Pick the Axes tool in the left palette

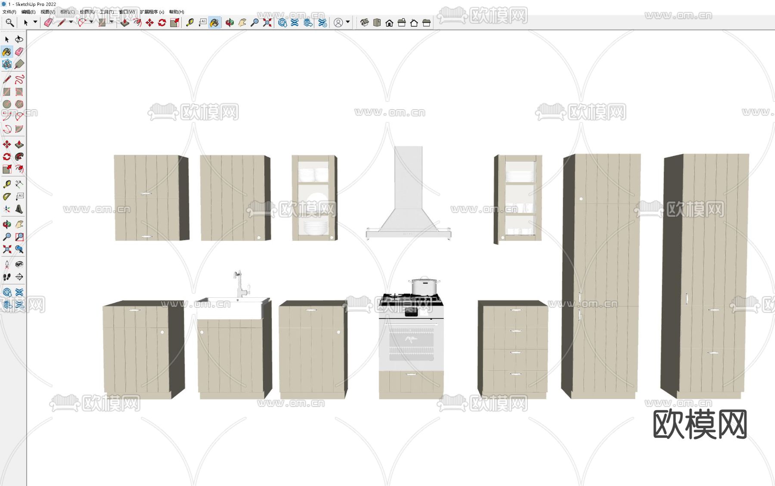tap(7, 209)
